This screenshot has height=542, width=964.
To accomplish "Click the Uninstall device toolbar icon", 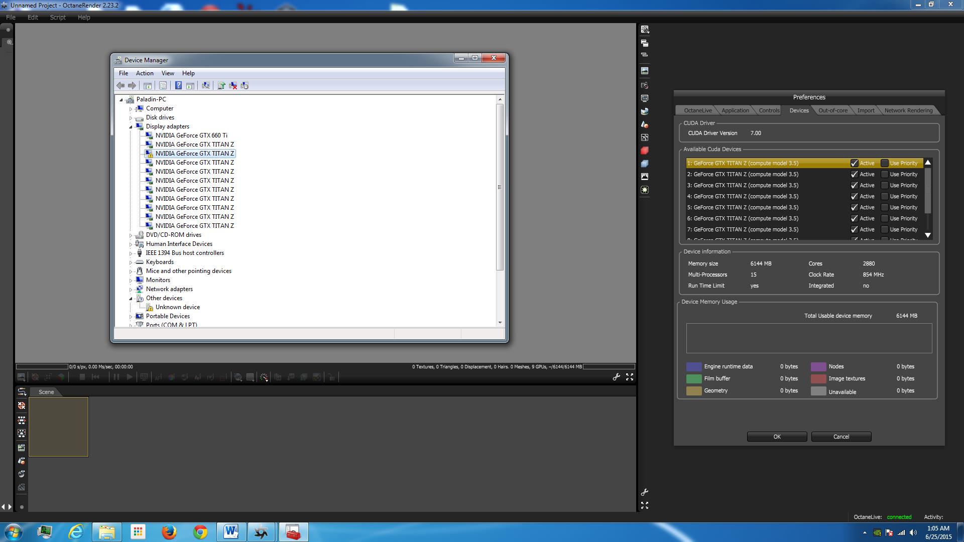I will pyautogui.click(x=233, y=86).
